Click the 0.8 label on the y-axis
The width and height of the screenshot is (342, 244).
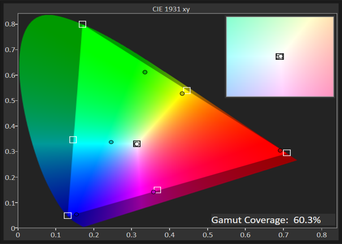tap(10, 24)
